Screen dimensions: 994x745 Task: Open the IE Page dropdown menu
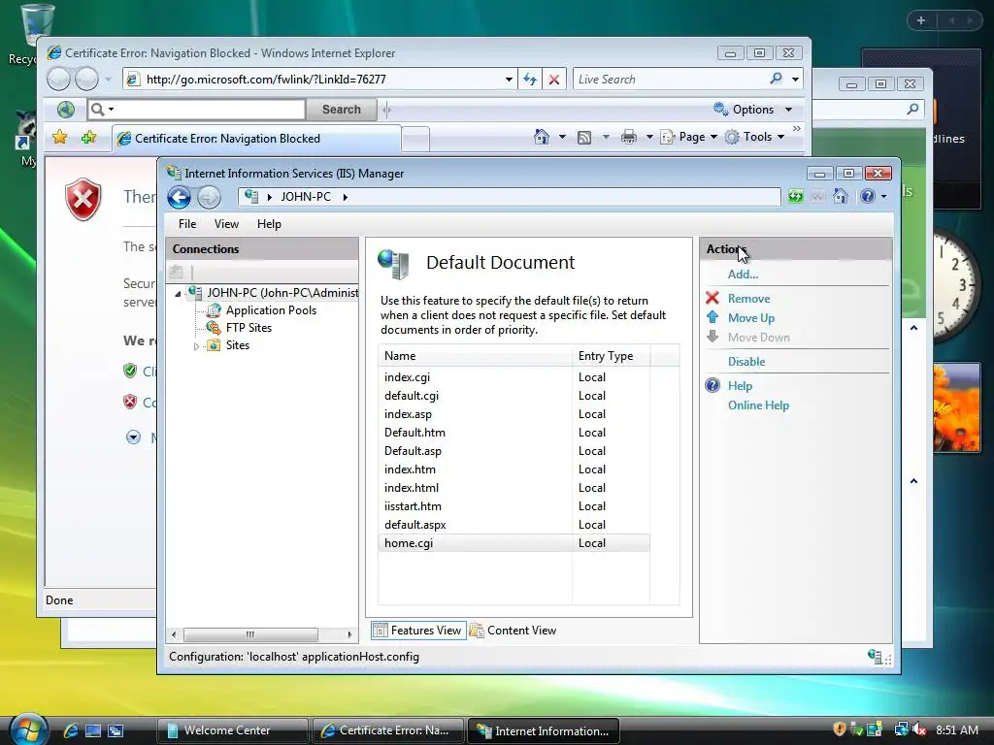pos(689,137)
